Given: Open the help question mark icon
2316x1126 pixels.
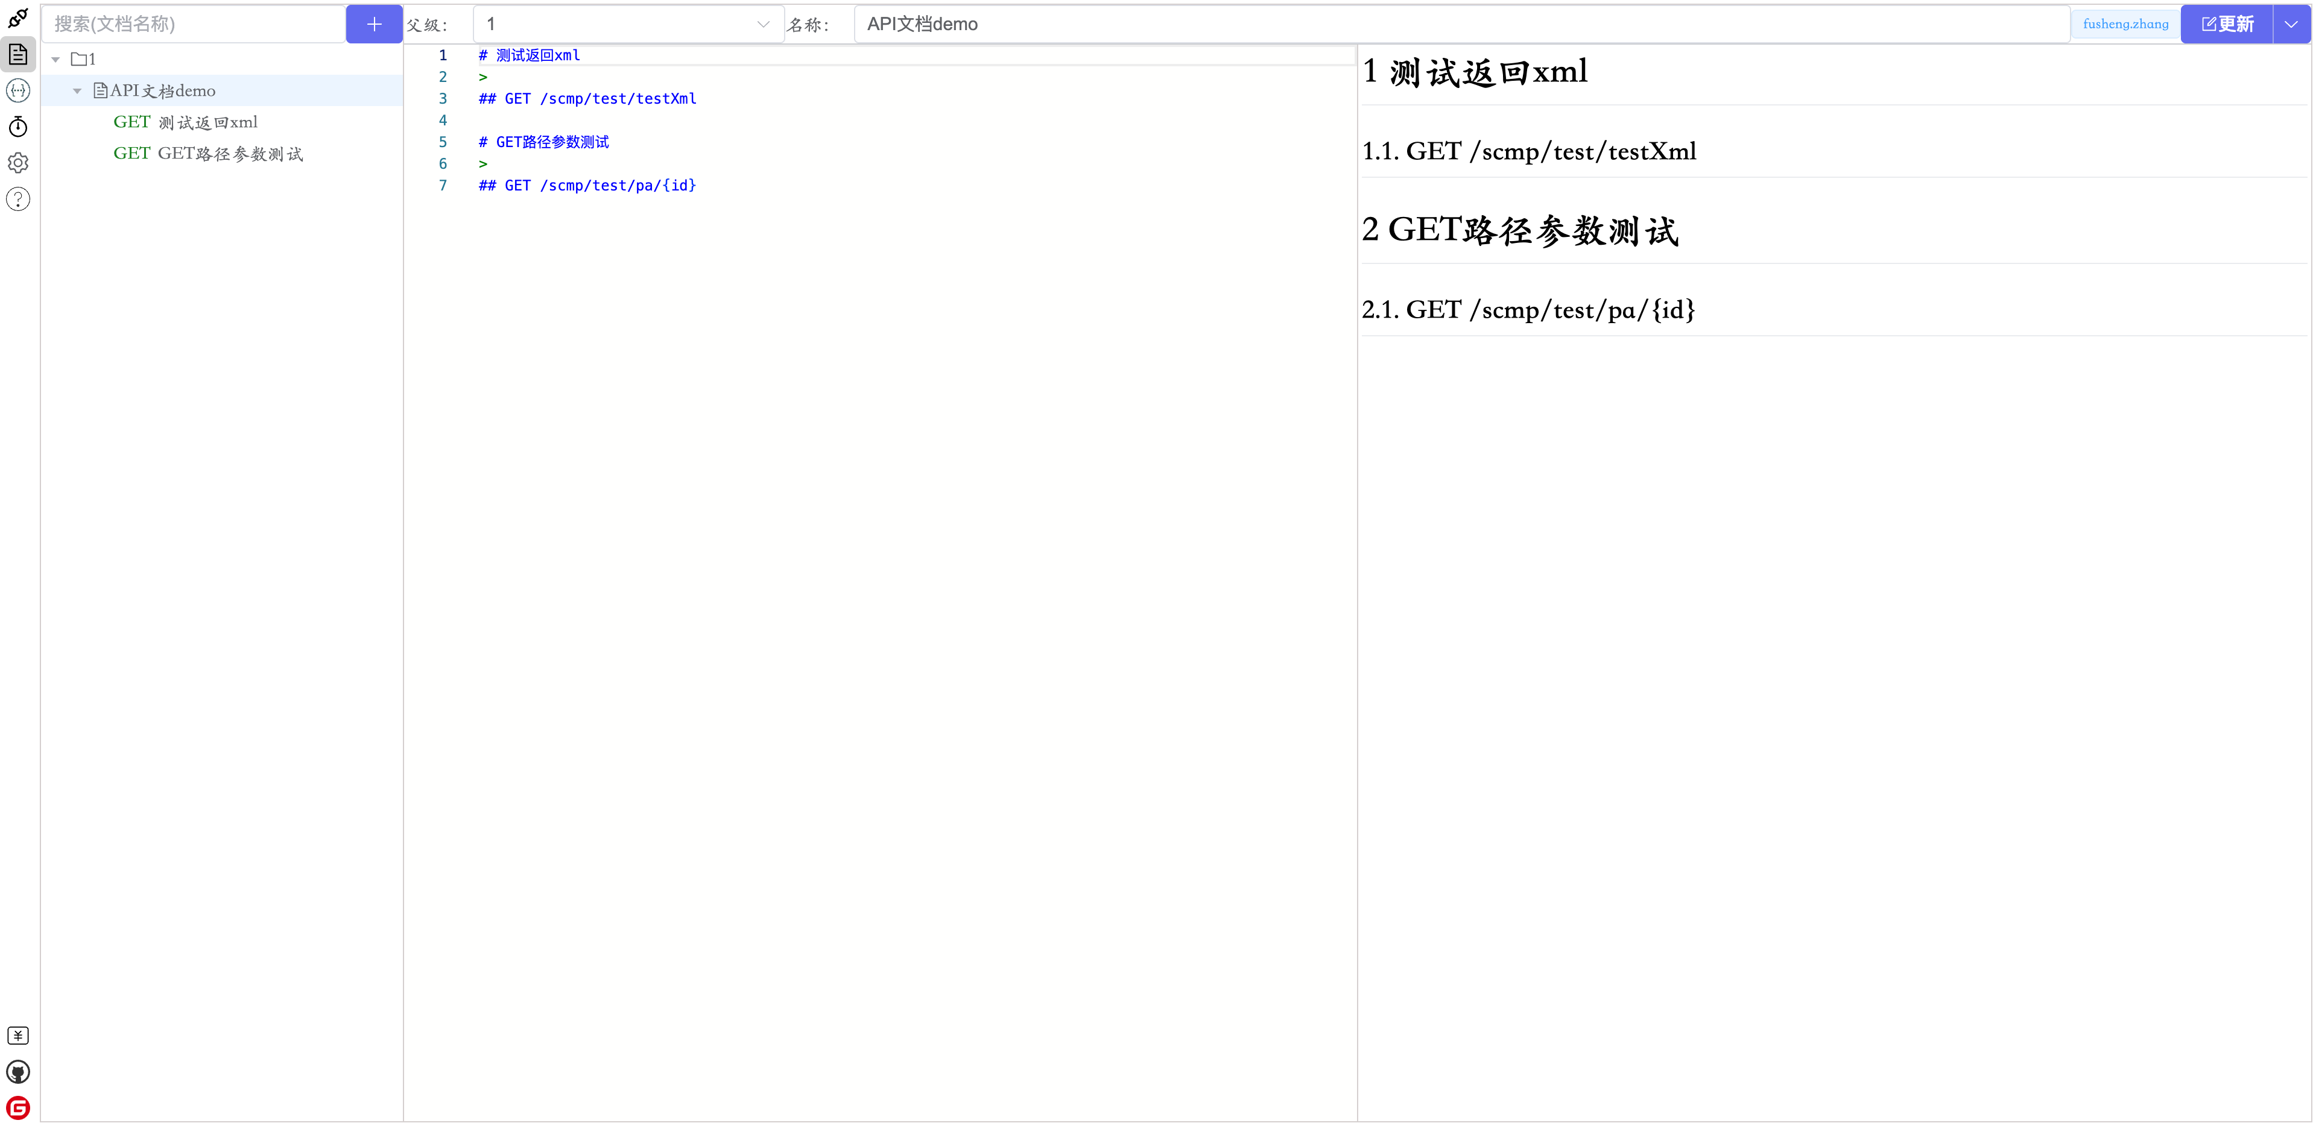Looking at the screenshot, I should (x=18, y=200).
